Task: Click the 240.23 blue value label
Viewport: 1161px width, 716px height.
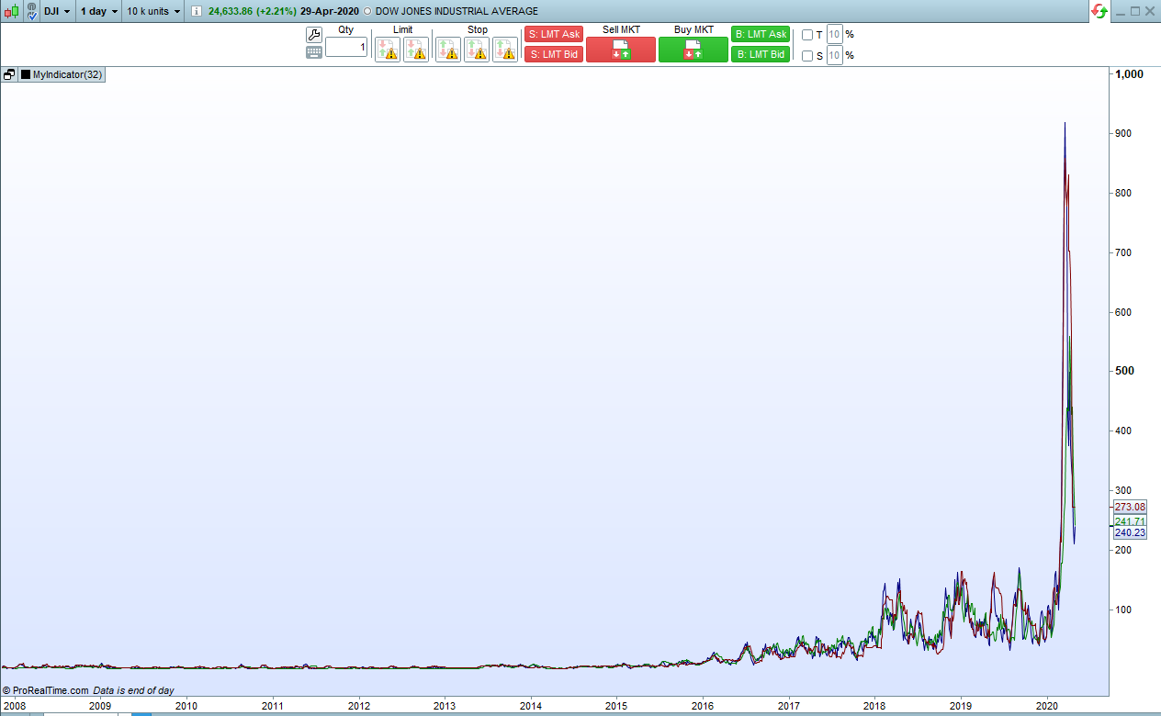Action: point(1130,532)
